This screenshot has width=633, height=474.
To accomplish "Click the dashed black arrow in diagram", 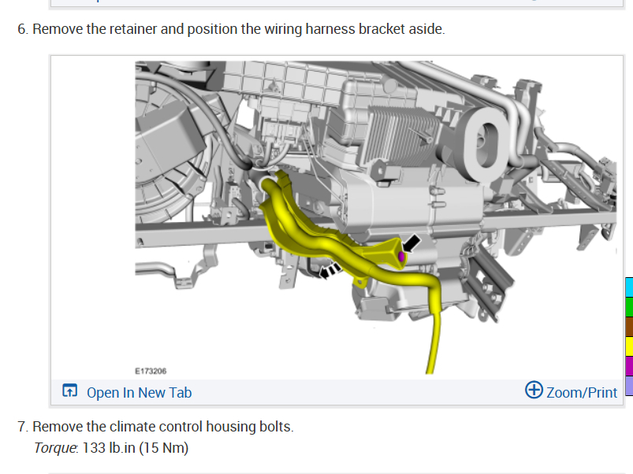I will [330, 270].
